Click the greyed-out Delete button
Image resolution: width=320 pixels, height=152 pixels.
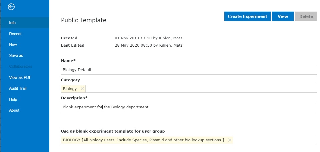click(306, 16)
